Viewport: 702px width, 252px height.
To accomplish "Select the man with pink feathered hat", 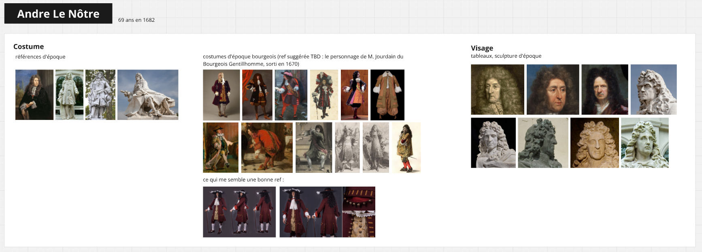I will [291, 95].
